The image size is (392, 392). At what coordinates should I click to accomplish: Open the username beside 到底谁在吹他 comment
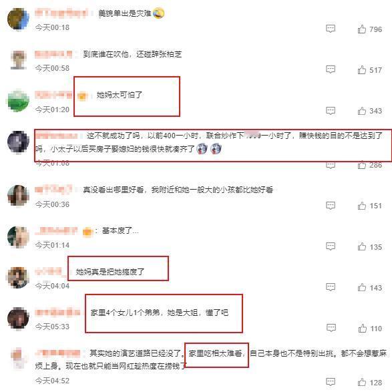[x=53, y=54]
